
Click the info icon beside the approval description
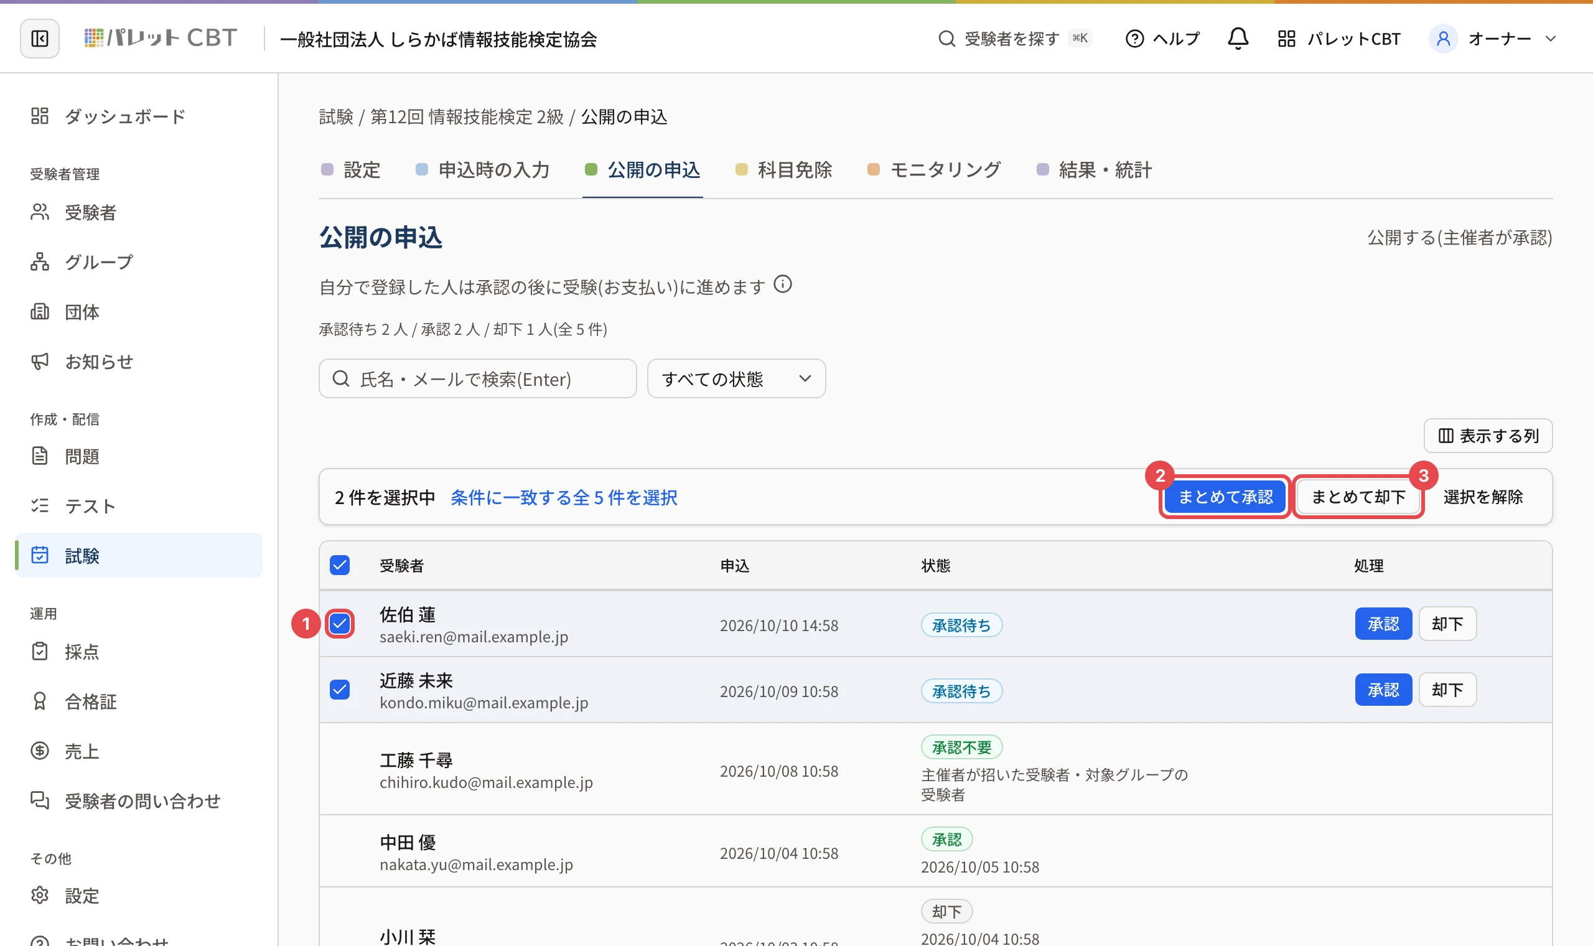(782, 284)
